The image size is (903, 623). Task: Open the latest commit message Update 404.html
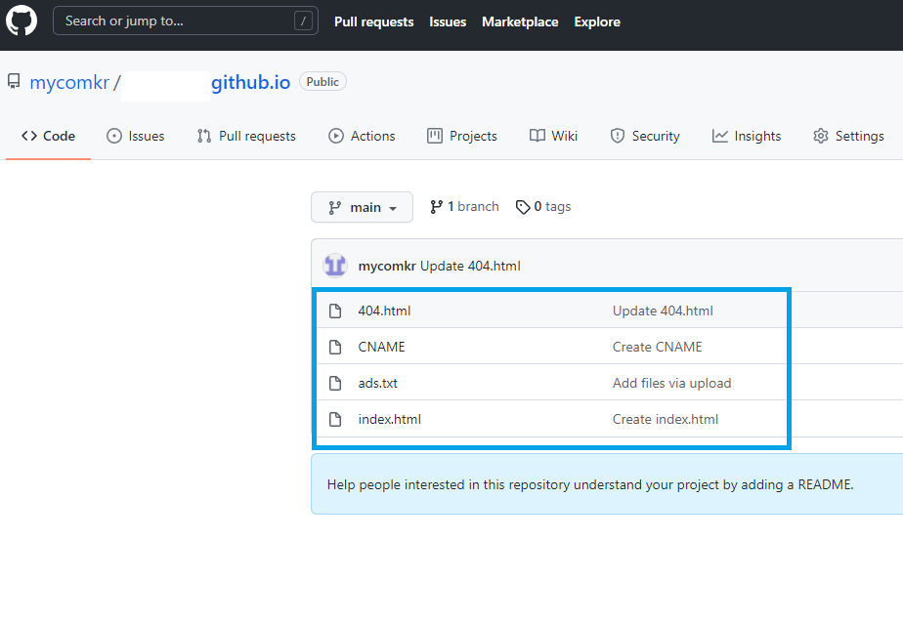click(x=470, y=266)
